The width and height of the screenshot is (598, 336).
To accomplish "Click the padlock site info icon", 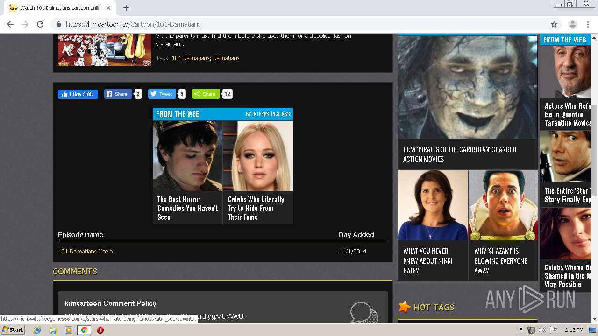I will [59, 24].
